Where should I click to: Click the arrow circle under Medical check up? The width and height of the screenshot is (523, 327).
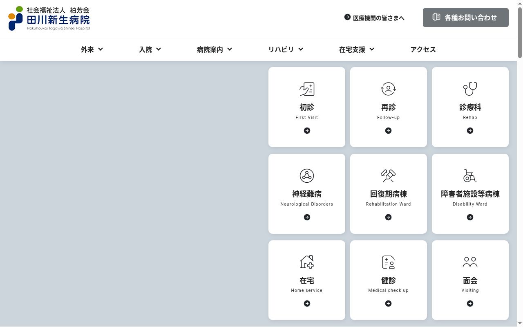tap(389, 304)
